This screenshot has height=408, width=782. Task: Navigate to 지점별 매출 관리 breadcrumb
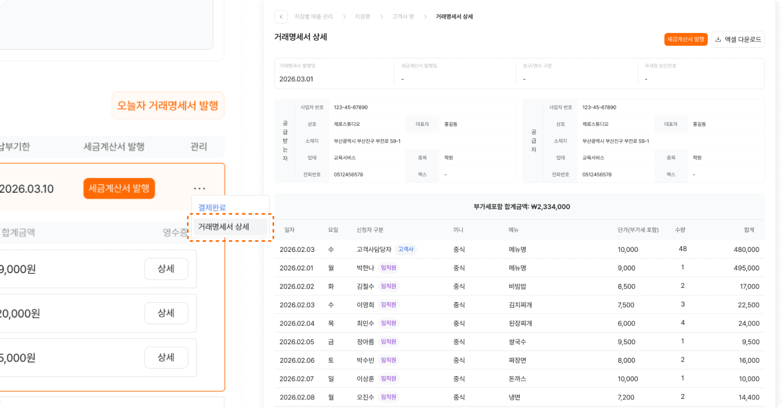point(313,17)
